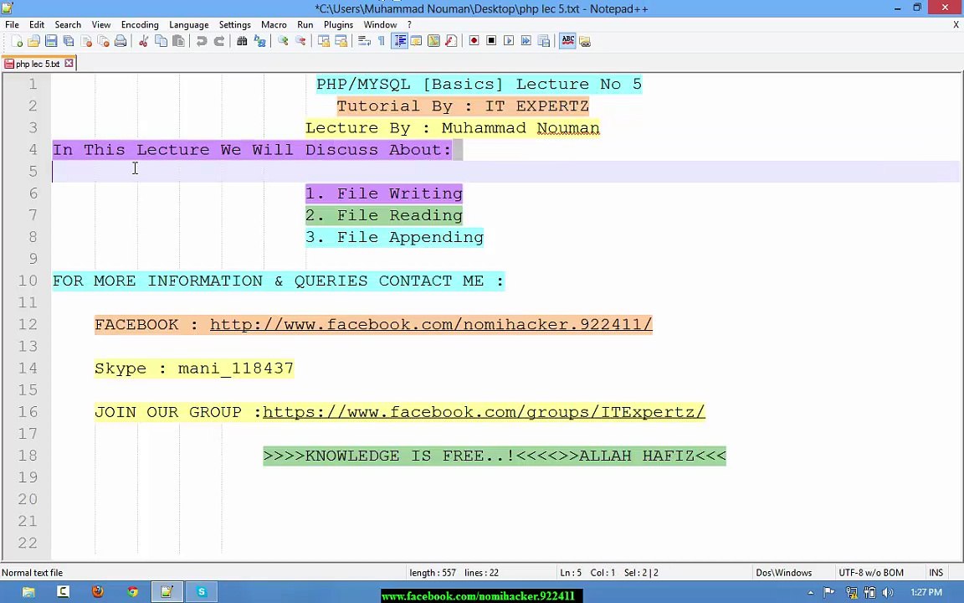
Task: Open the Window menu
Action: 380,24
